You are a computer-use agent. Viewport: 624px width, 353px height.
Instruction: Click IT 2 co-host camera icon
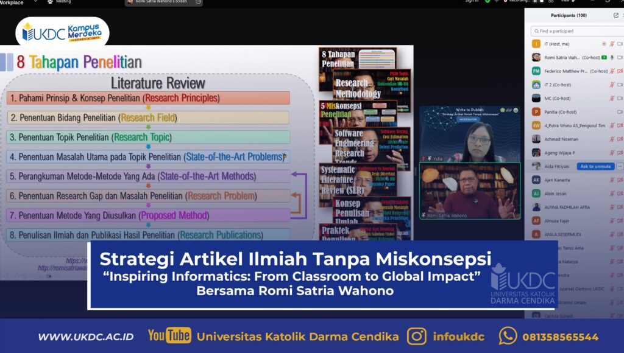(620, 85)
